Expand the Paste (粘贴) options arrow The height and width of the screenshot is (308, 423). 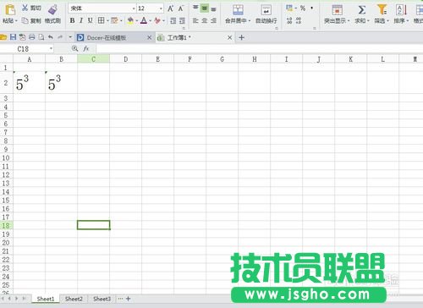pos(16,21)
